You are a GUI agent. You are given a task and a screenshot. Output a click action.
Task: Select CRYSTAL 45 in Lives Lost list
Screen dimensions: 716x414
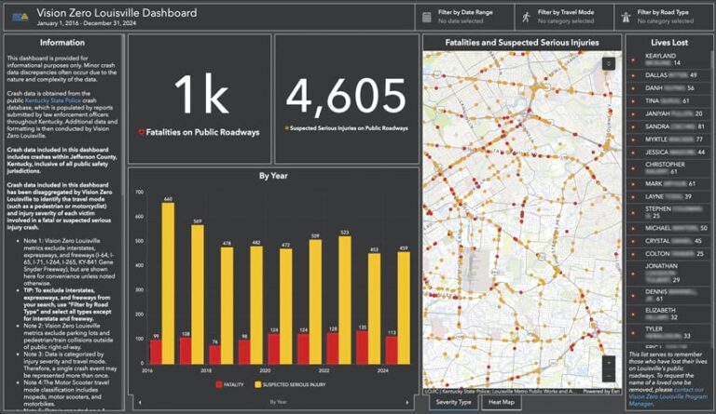669,240
